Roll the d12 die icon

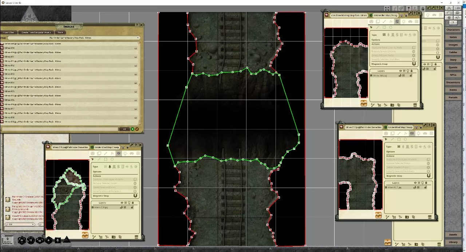pyautogui.click(x=31, y=240)
